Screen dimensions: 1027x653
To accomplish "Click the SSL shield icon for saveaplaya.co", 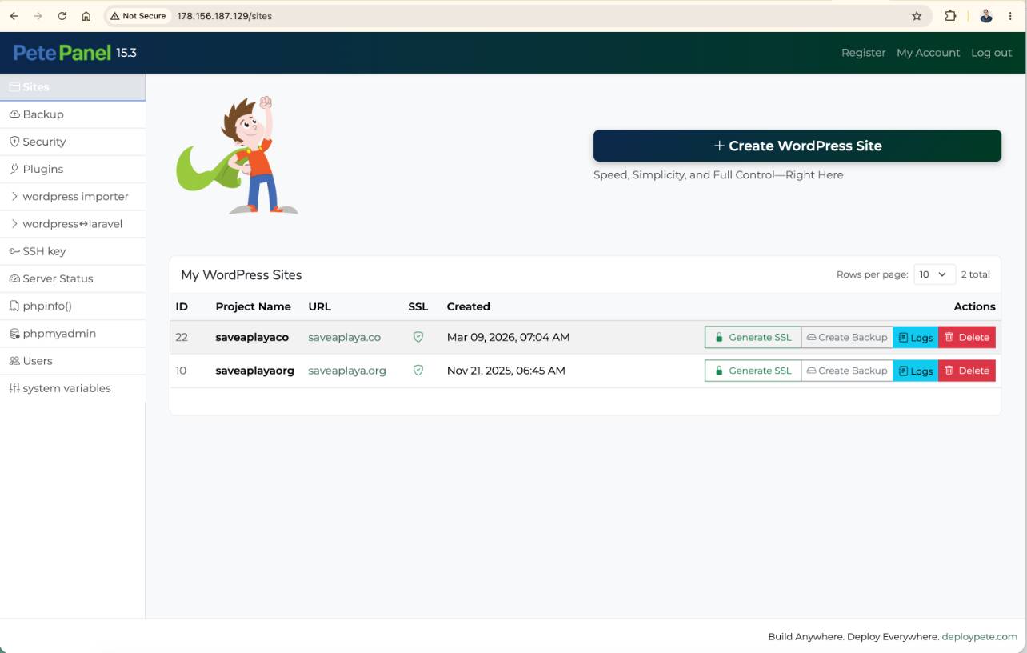I will click(x=418, y=337).
